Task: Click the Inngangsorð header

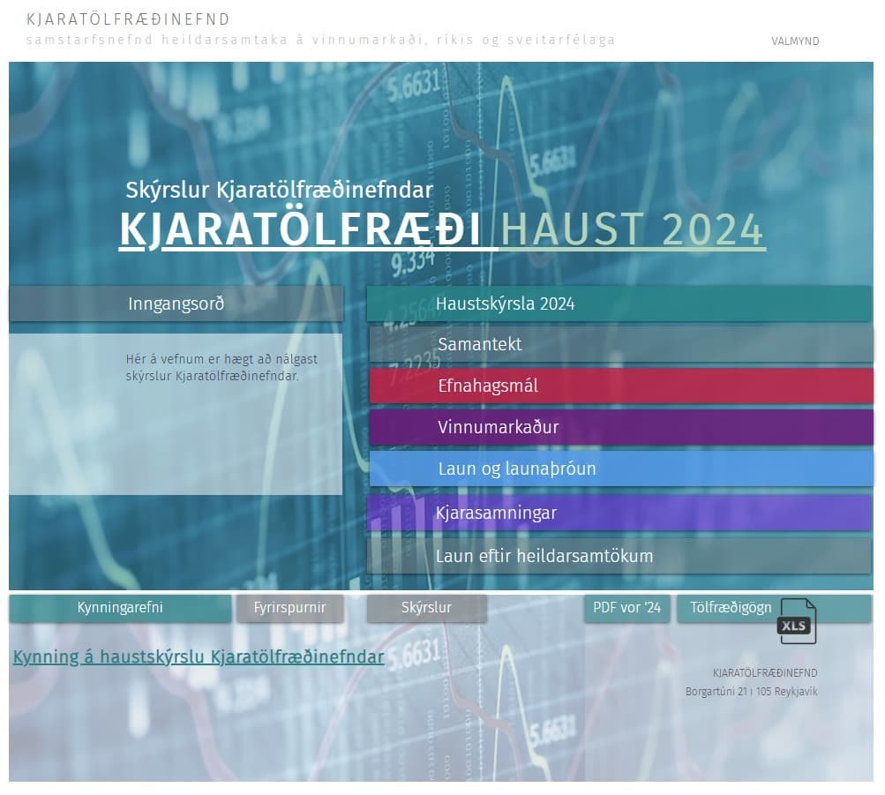Action: coord(176,304)
